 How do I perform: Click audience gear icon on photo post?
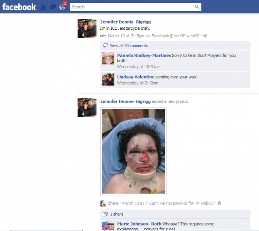[x=219, y=203]
